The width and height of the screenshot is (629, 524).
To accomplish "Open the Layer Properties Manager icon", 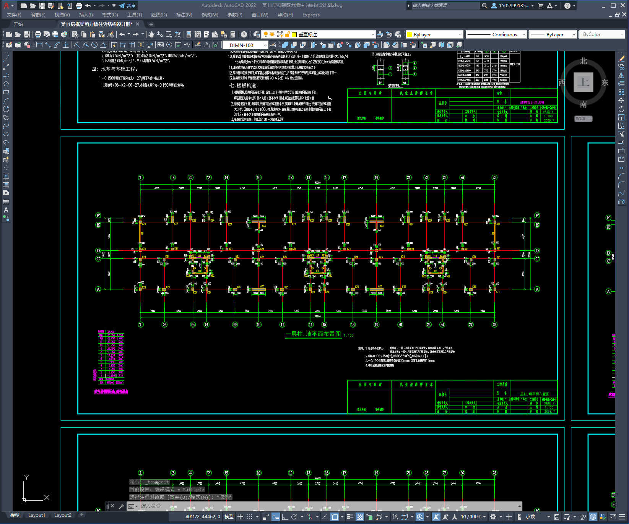I will click(x=257, y=34).
